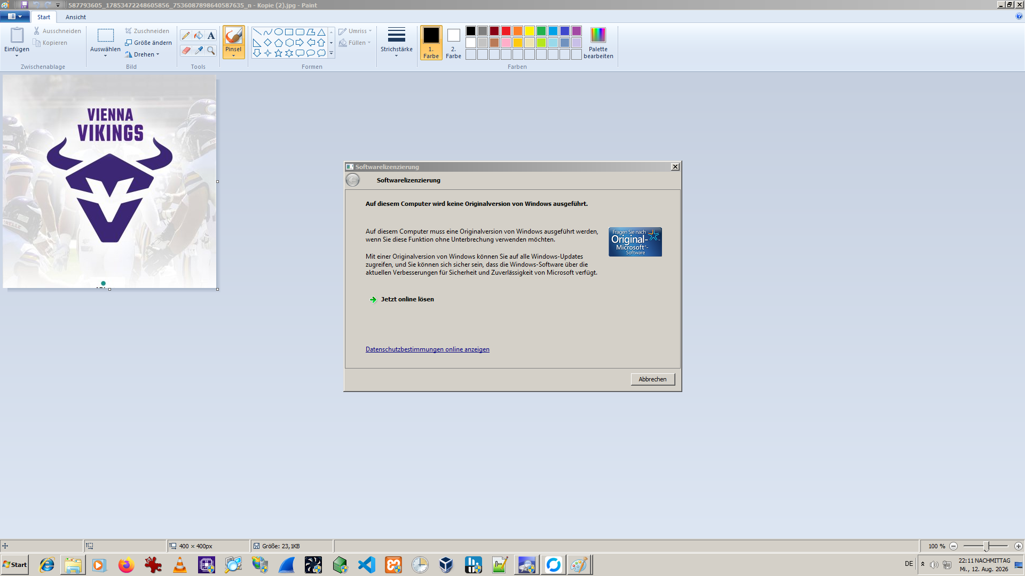Click Größe ändern to resize image
The image size is (1025, 576).
click(148, 43)
